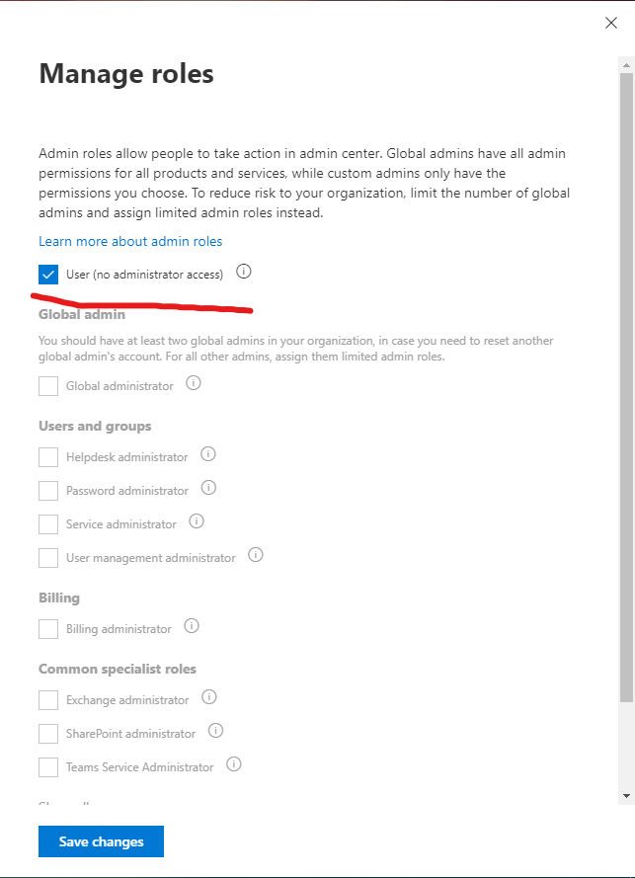Click Teams Service Administrator info icon
The width and height of the screenshot is (635, 878).
click(234, 764)
